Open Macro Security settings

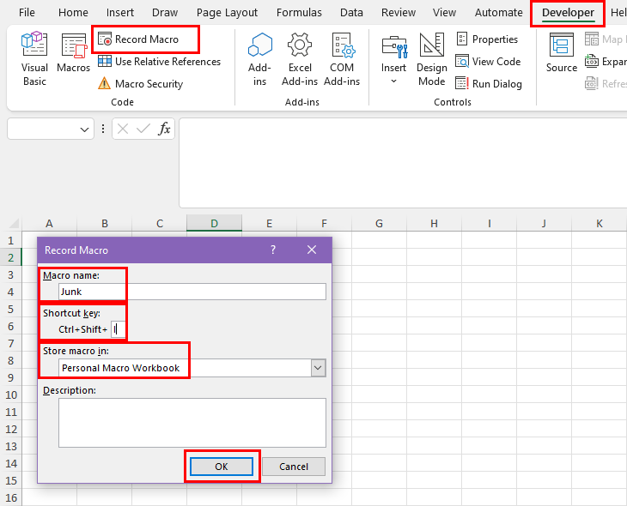click(140, 83)
